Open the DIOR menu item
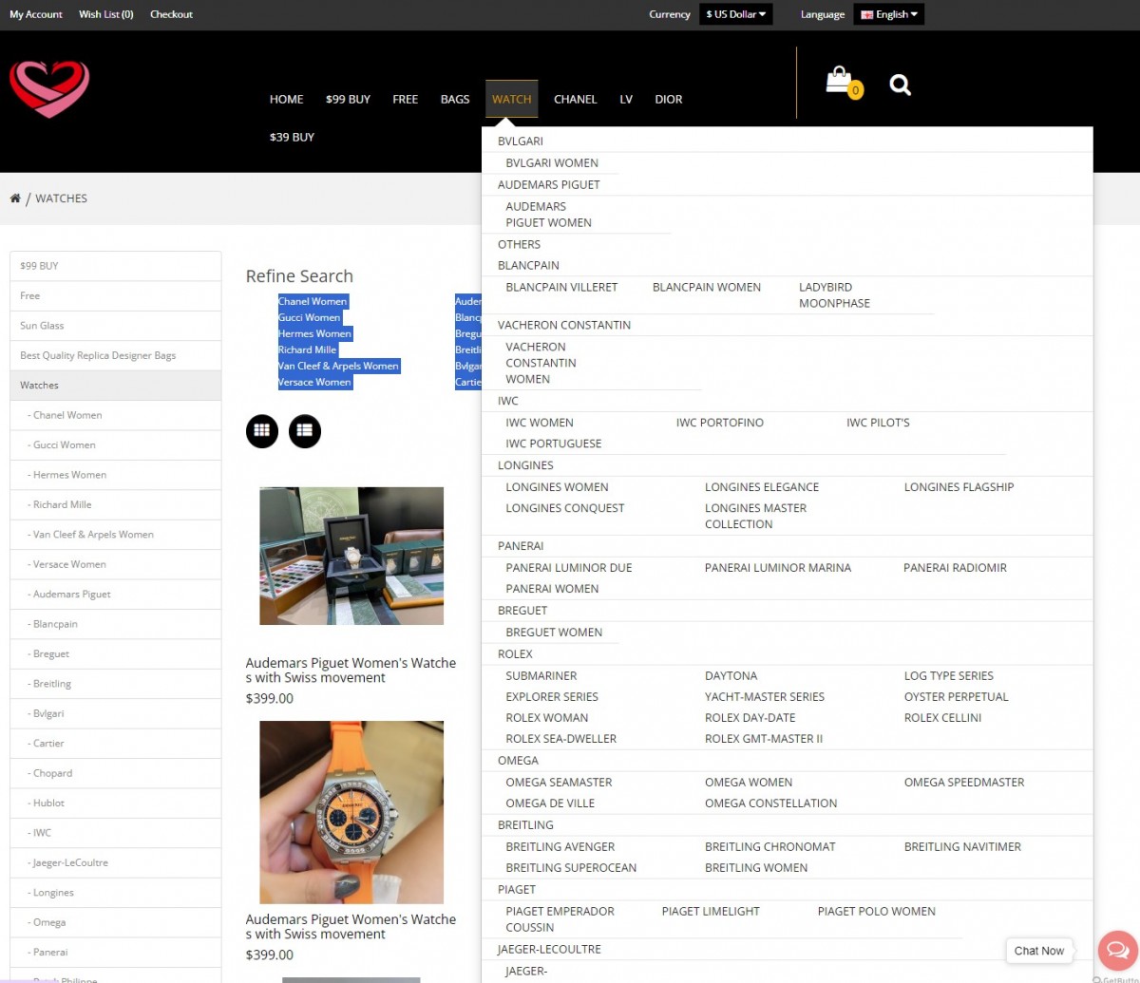 pos(669,99)
